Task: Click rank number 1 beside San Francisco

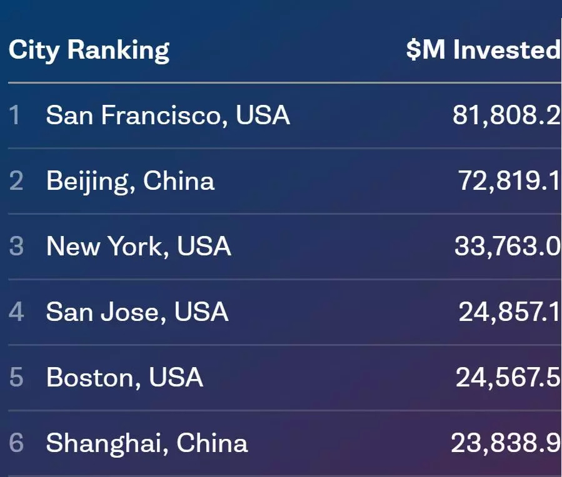Action: point(15,116)
